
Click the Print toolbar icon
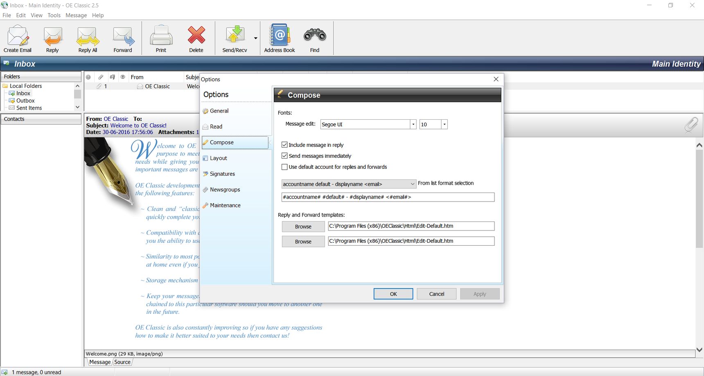161,39
